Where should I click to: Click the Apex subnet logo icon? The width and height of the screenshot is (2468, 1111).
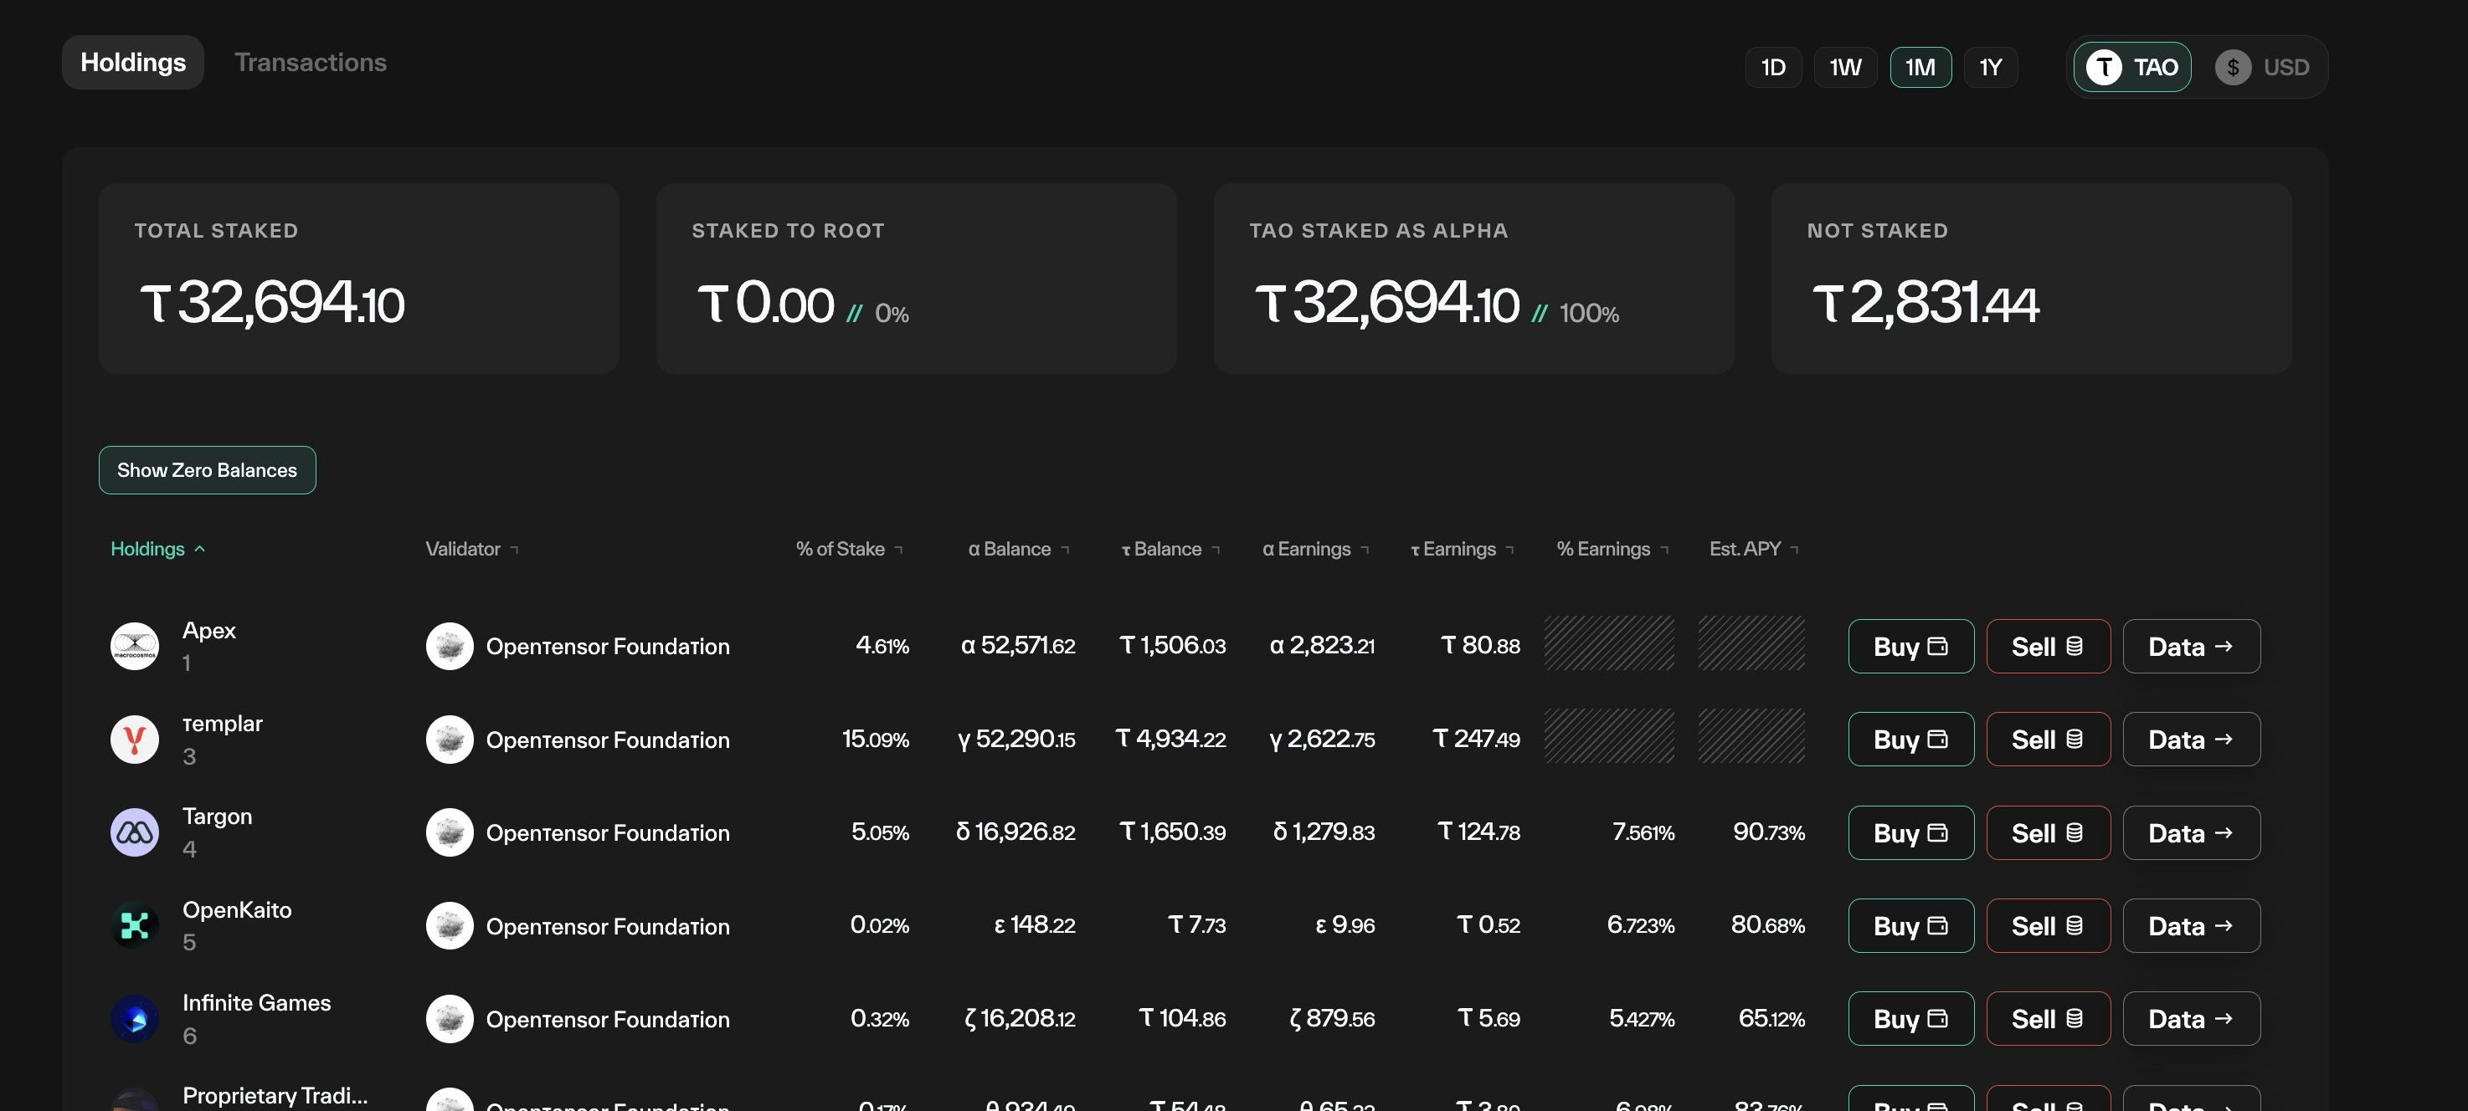coord(134,647)
